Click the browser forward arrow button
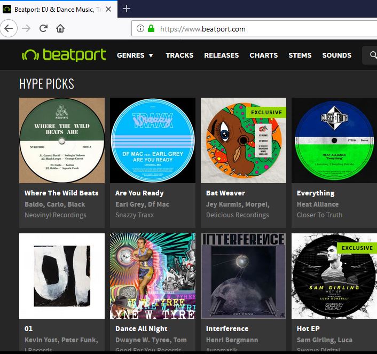377x354 pixels. [x=26, y=29]
